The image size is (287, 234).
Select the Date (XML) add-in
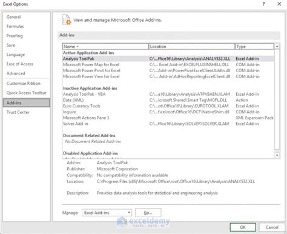168,100
